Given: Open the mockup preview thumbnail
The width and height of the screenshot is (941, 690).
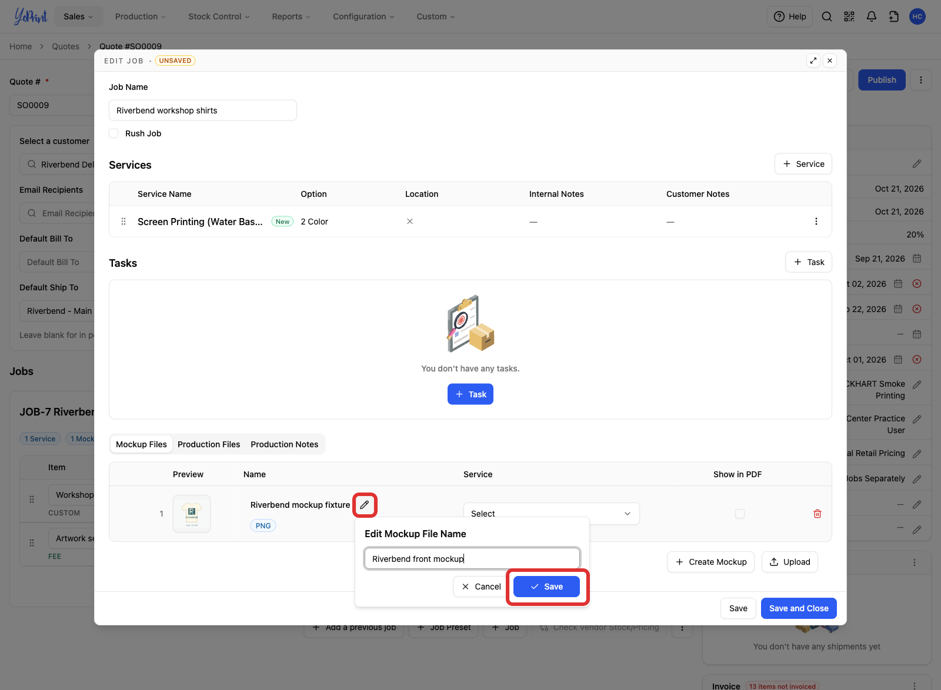Looking at the screenshot, I should click(192, 514).
